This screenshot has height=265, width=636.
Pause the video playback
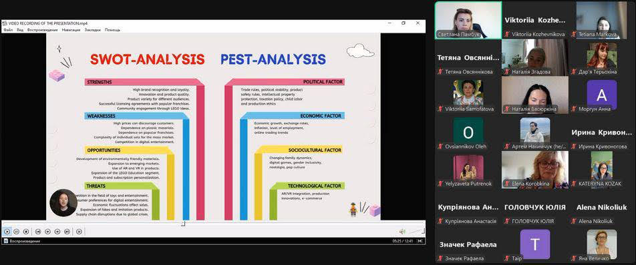point(16,232)
